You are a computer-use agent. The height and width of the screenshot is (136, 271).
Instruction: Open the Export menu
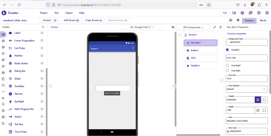69,13
